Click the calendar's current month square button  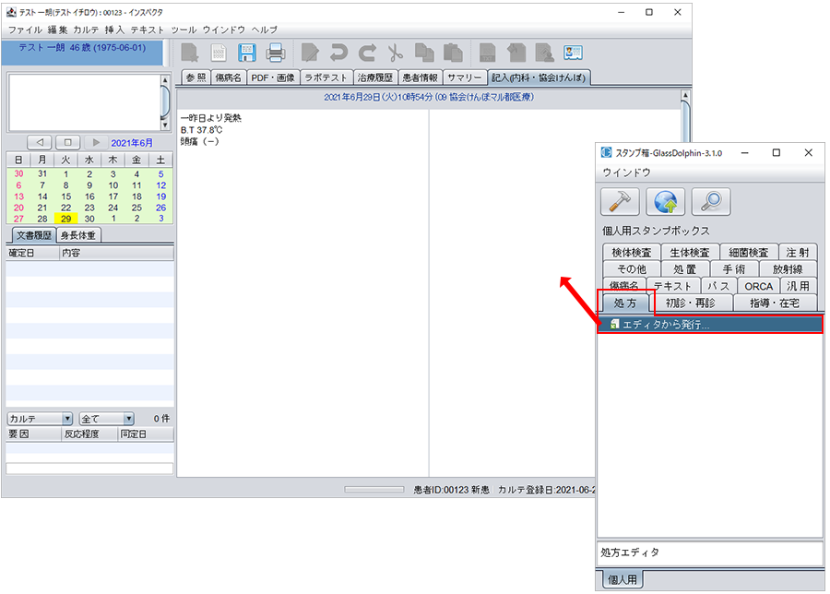coord(67,143)
